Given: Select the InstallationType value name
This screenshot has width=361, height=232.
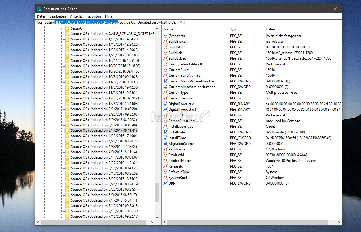Looking at the screenshot, I should [181, 127].
